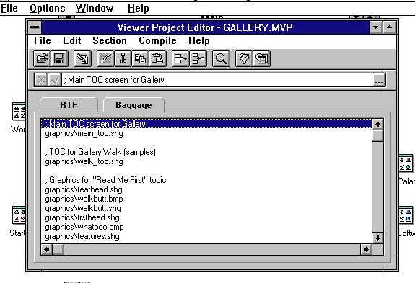Viewport: 415px width, 283px height.
Task: Open the editor's File menu
Action: [x=43, y=41]
